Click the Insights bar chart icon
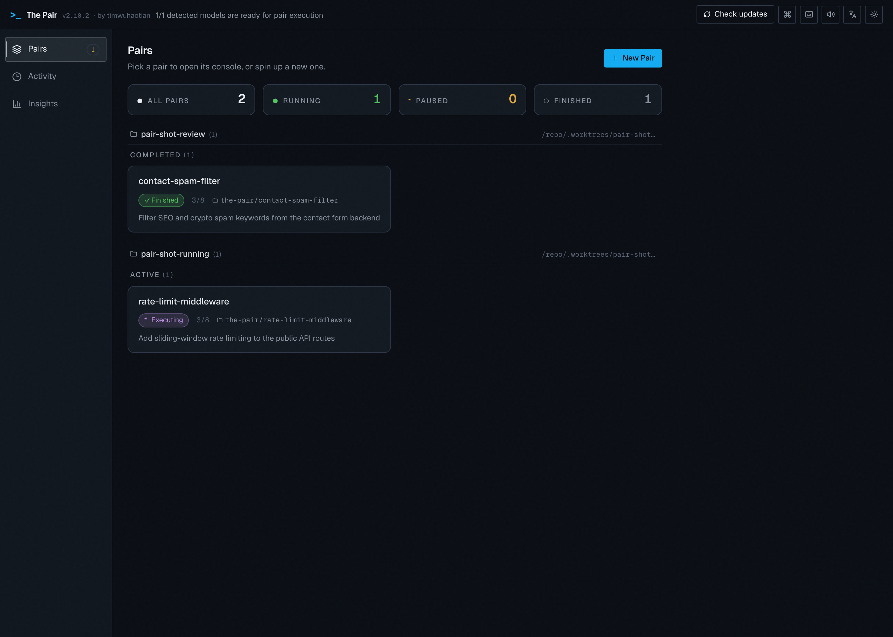The height and width of the screenshot is (637, 893). (x=17, y=104)
